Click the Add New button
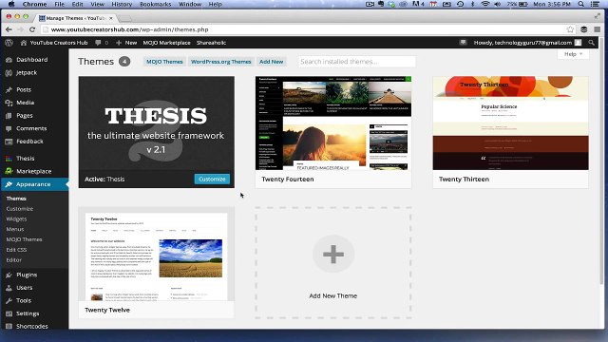This screenshot has height=342, width=608. tap(272, 61)
